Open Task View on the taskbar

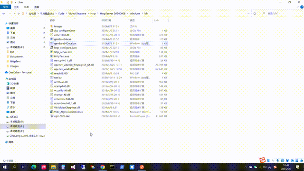tap(24, 167)
